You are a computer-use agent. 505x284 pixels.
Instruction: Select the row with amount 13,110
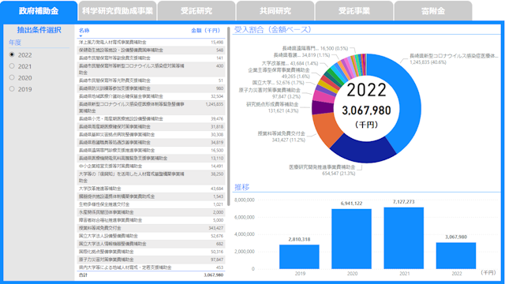click(x=151, y=158)
